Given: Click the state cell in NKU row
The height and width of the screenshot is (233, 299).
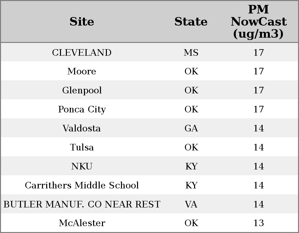Looking at the screenshot, I should 191,166.
